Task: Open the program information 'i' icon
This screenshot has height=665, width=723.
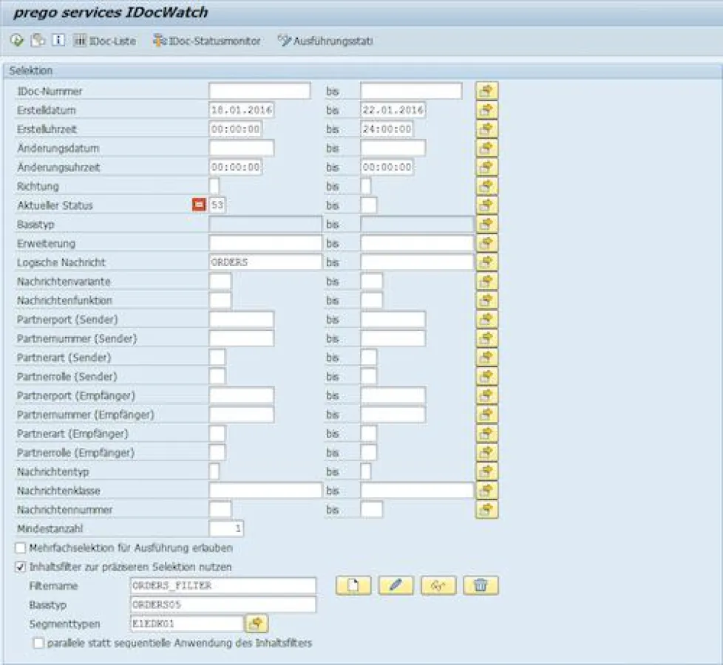Action: [x=58, y=41]
